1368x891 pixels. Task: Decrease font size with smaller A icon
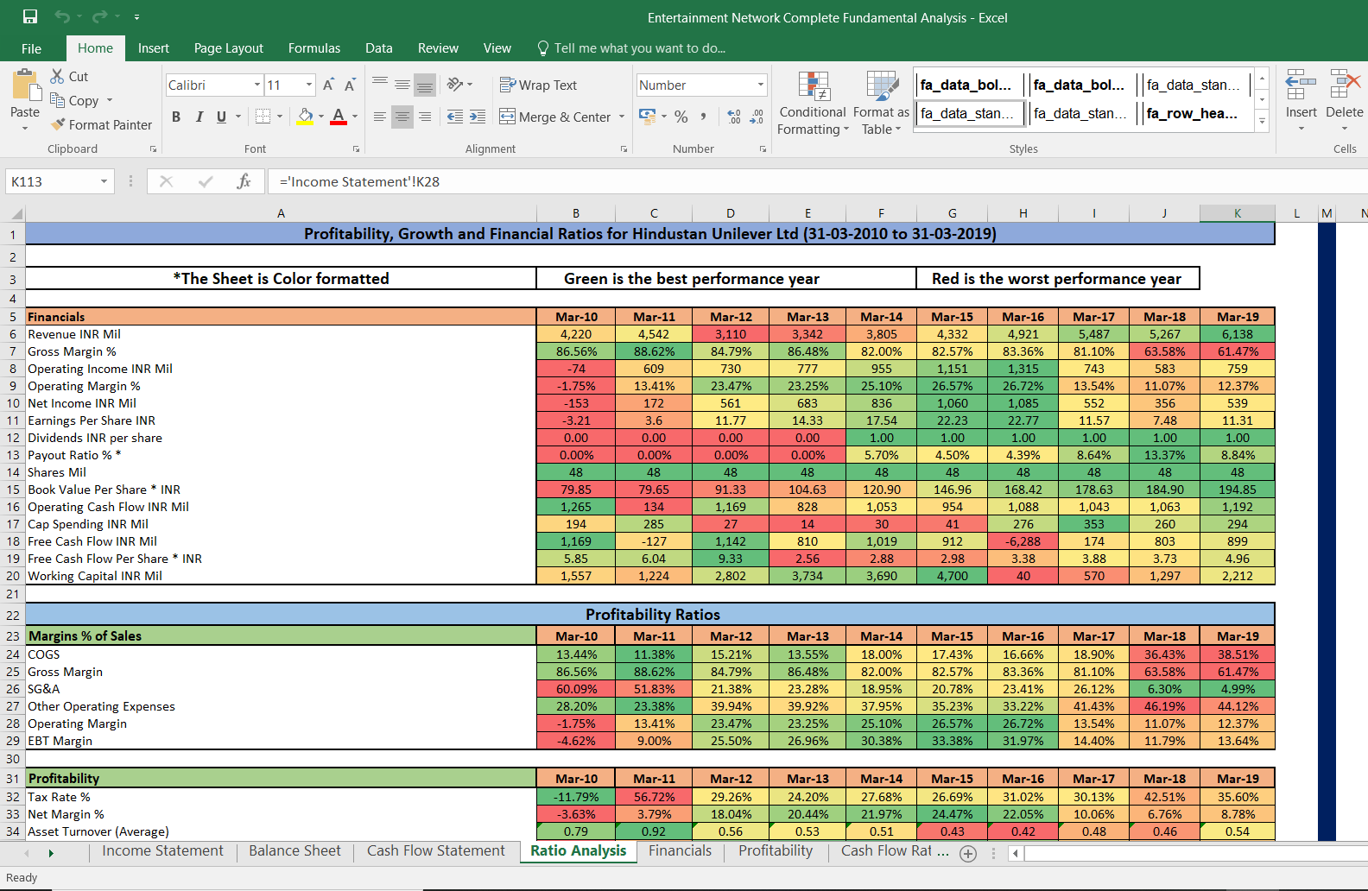click(350, 85)
